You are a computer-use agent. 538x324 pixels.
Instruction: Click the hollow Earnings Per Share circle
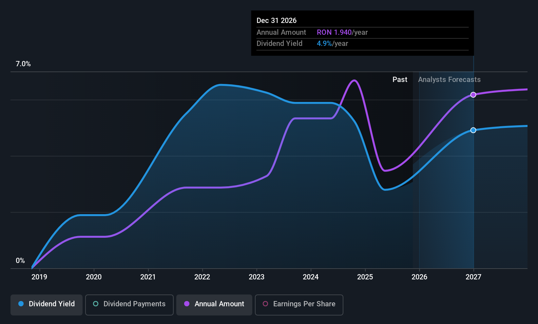click(x=265, y=304)
